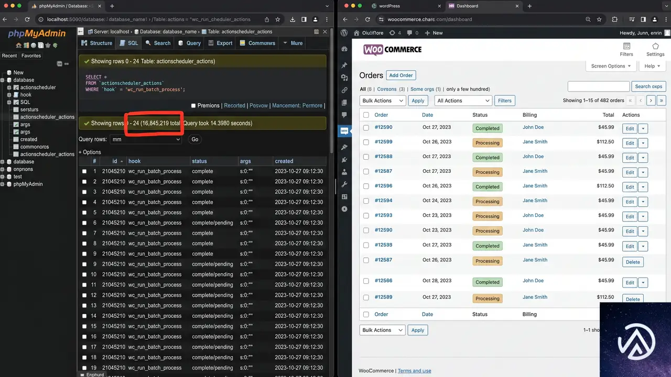The image size is (671, 377).
Task: Open the arrow dropdown next to Edit for #12599
Action: [644, 142]
